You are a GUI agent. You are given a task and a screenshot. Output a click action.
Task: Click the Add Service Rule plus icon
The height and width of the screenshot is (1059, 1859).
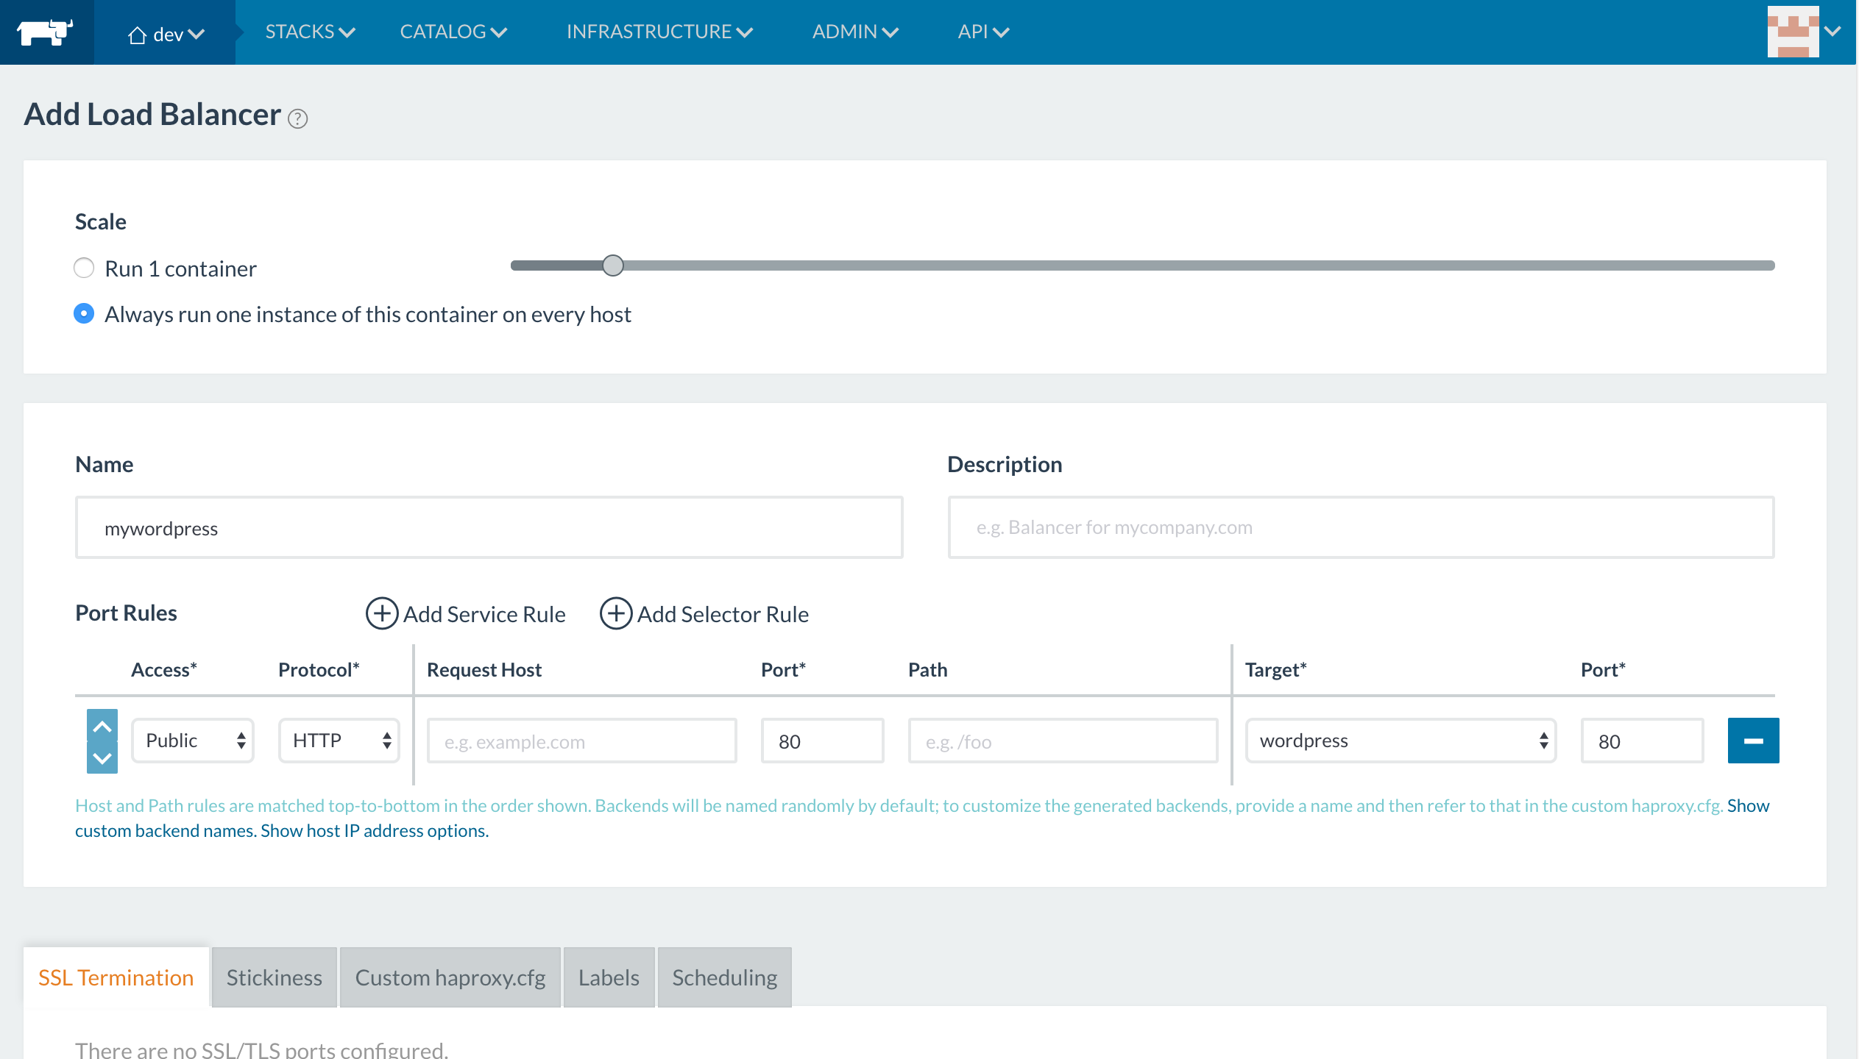click(x=382, y=613)
